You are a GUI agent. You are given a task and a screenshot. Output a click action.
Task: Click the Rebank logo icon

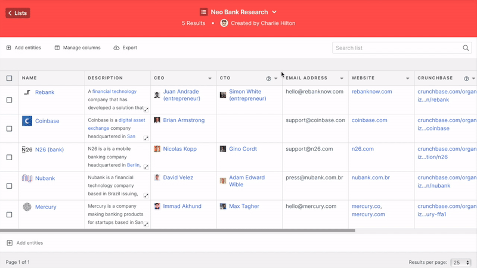(27, 92)
